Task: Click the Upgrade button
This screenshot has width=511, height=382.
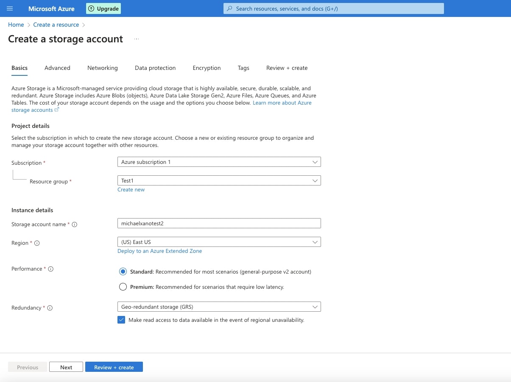Action: [103, 8]
